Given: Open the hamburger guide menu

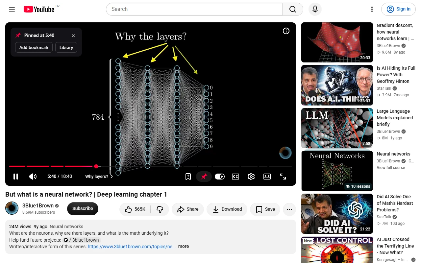Looking at the screenshot, I should (x=12, y=9).
